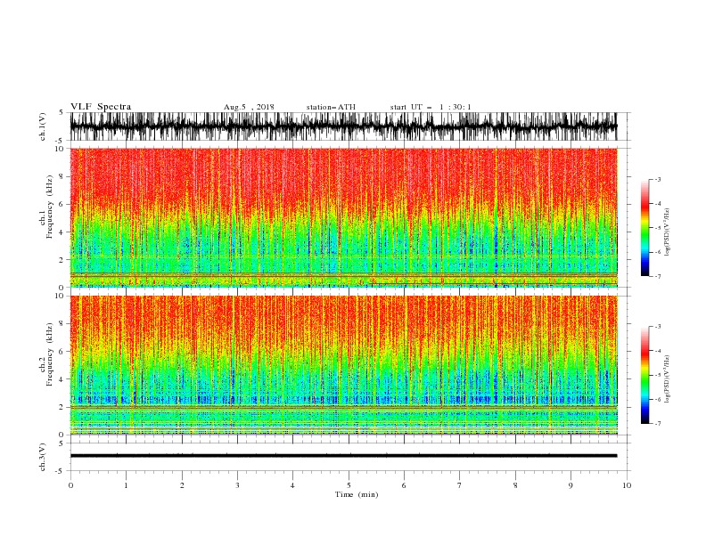Select the ch.2 spectrogram panel

click(343, 365)
